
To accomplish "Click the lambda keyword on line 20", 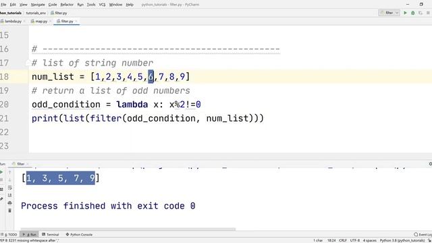I will pos(132,105).
